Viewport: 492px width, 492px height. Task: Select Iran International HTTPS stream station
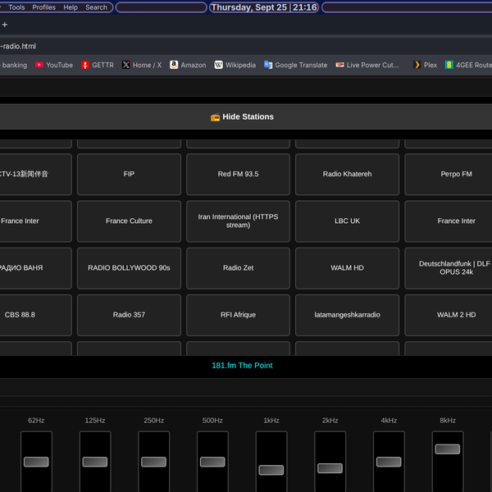coord(238,221)
